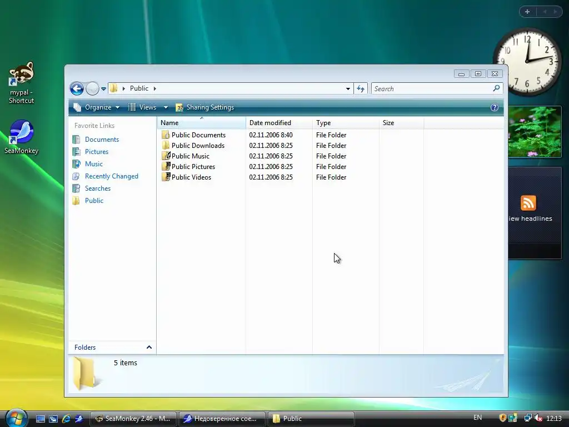Switch to Недоверенное соединение taskbar button
569x427 pixels.
pos(222,419)
